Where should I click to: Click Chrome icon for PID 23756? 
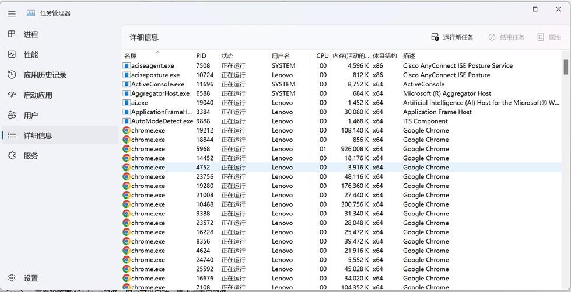[x=127, y=176]
